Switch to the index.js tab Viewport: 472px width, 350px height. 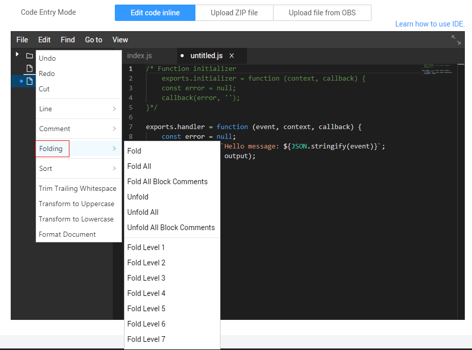139,56
